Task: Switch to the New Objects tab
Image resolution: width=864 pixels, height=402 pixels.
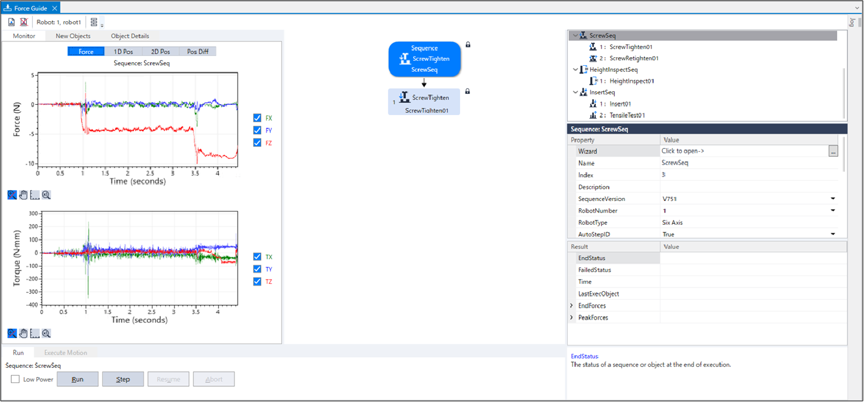Action: pos(73,36)
